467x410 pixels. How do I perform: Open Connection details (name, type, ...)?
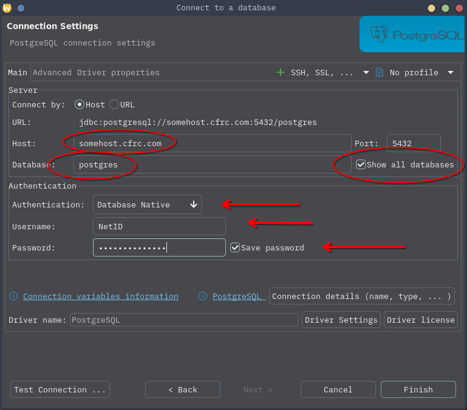(x=361, y=296)
